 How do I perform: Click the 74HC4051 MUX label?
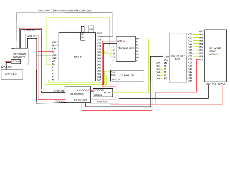coord(125,48)
